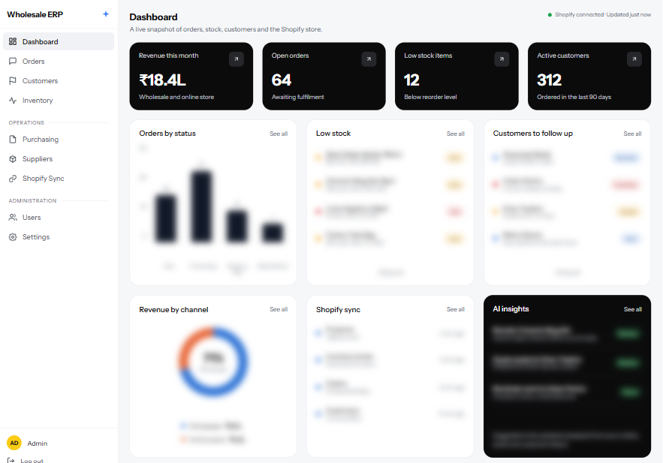Viewport: 663px width, 463px height.
Task: Click the tallest bar in Orders by status chart
Action: (x=202, y=206)
